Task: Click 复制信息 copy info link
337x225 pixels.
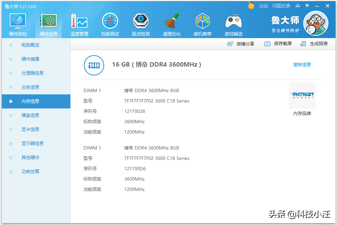Action: pos(302,64)
